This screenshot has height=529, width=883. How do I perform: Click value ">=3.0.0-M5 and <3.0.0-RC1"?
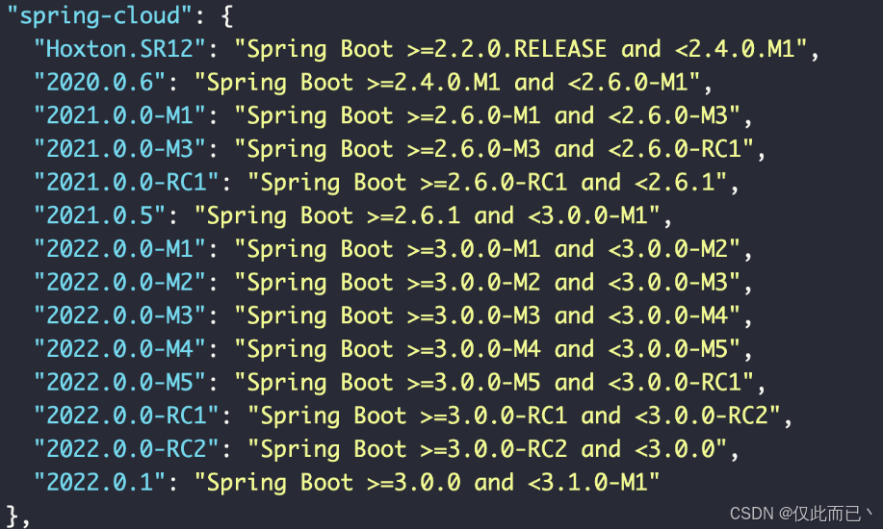[575, 382]
